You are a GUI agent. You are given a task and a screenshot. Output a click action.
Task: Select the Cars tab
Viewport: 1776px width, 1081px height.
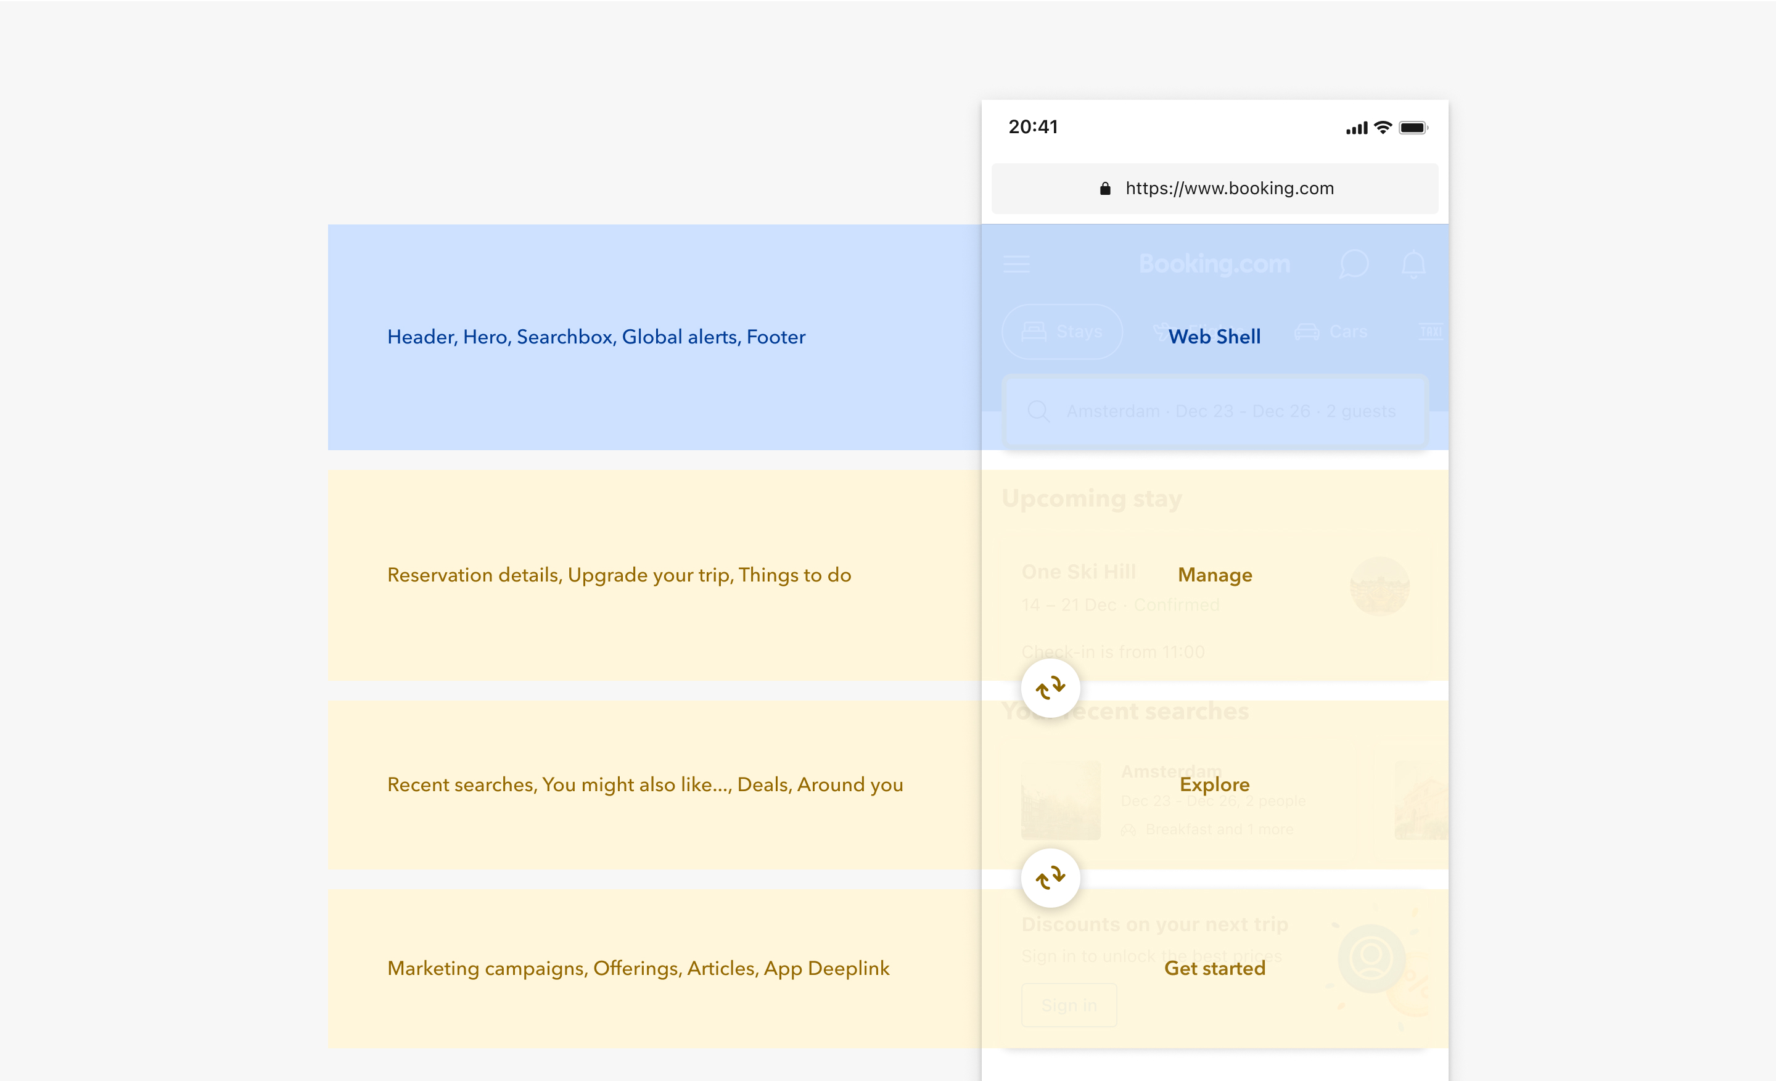click(x=1331, y=332)
